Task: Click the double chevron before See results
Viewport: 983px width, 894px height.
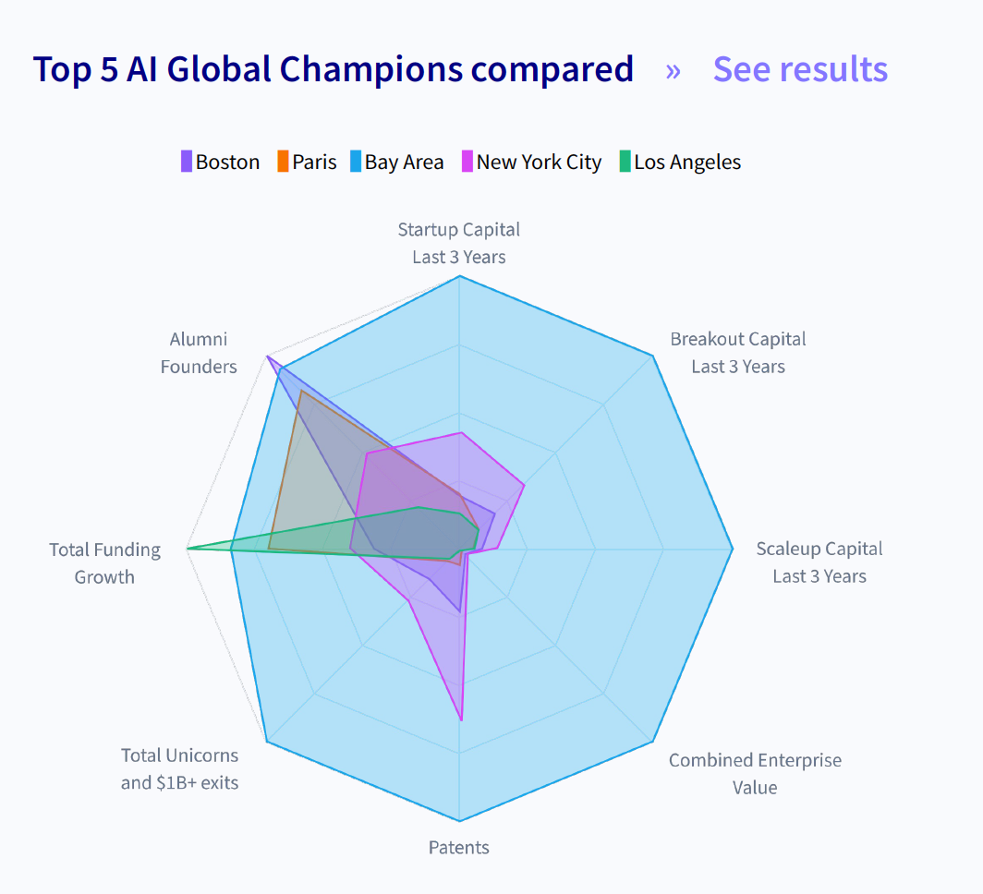Action: point(674,70)
